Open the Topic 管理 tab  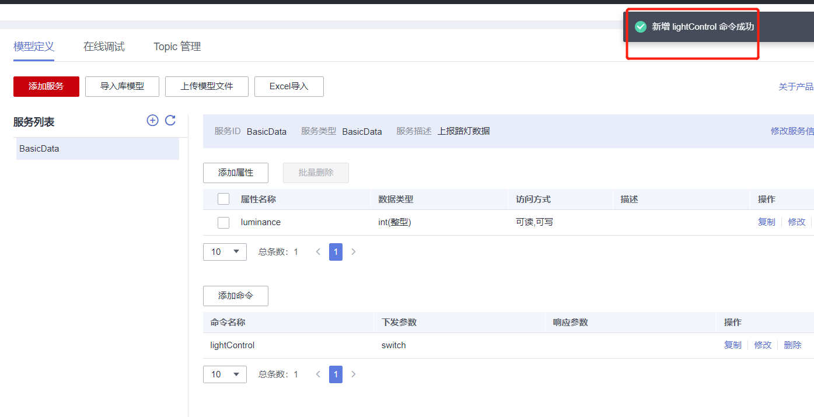tap(177, 47)
